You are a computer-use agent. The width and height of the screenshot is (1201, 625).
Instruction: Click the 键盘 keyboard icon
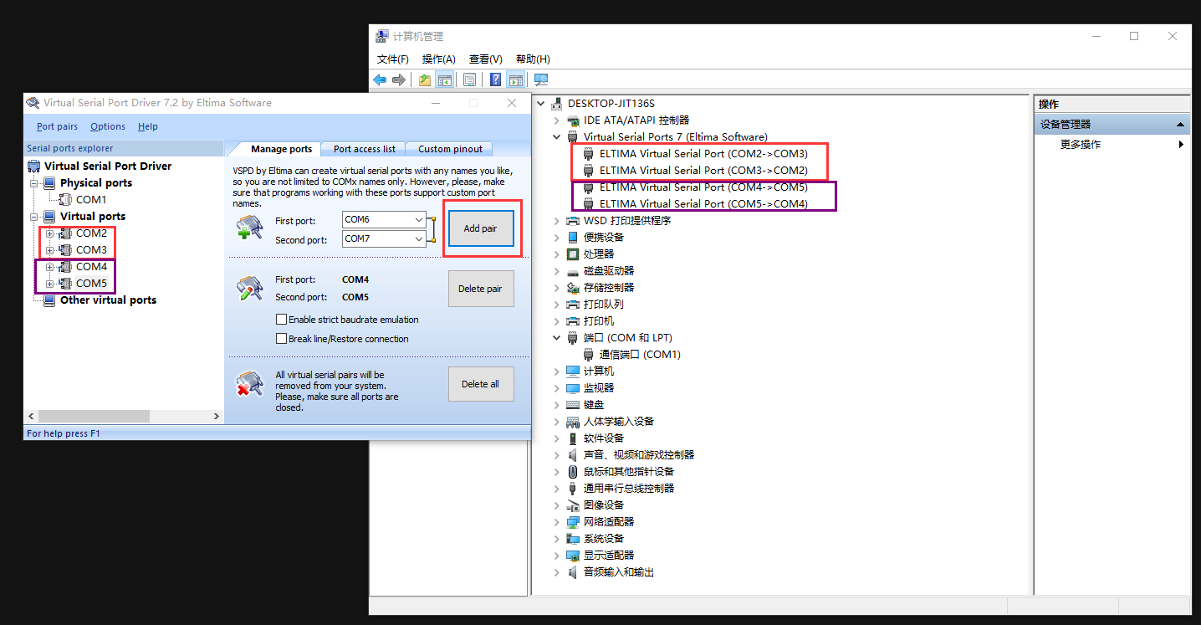[573, 405]
